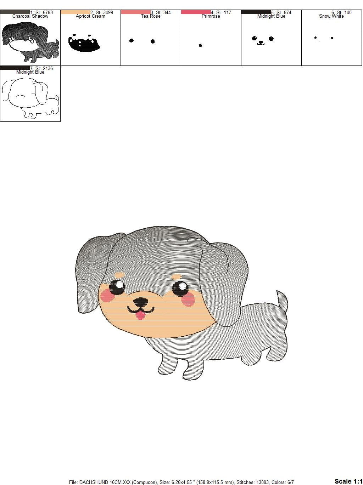Click the '3. St: 344' stitch count

(161, 12)
